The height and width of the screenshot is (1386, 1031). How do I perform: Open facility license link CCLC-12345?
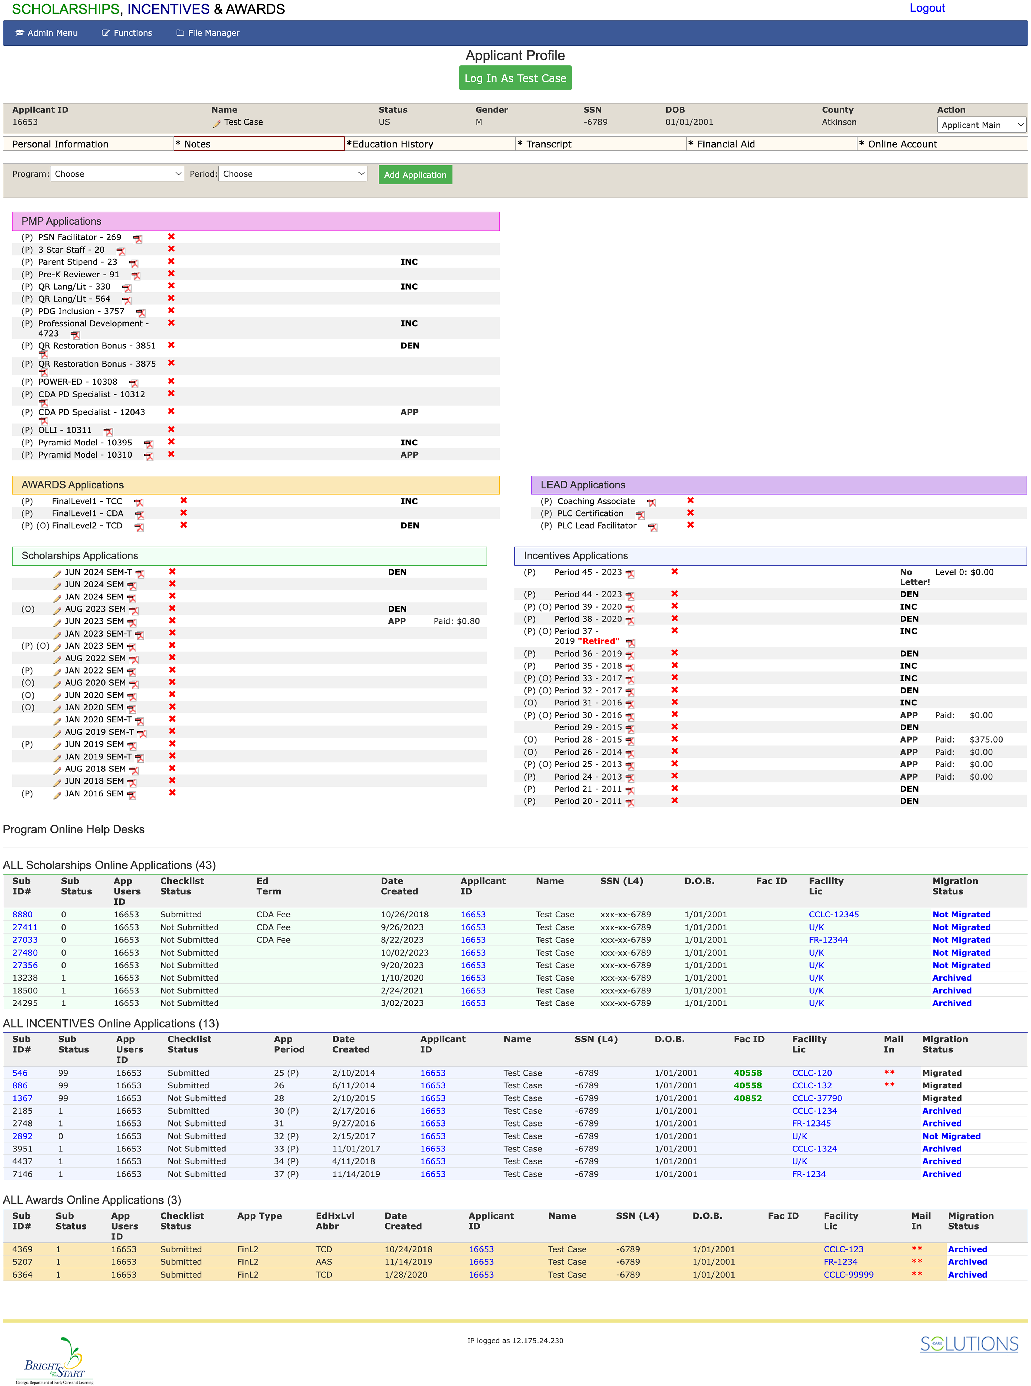click(x=833, y=915)
